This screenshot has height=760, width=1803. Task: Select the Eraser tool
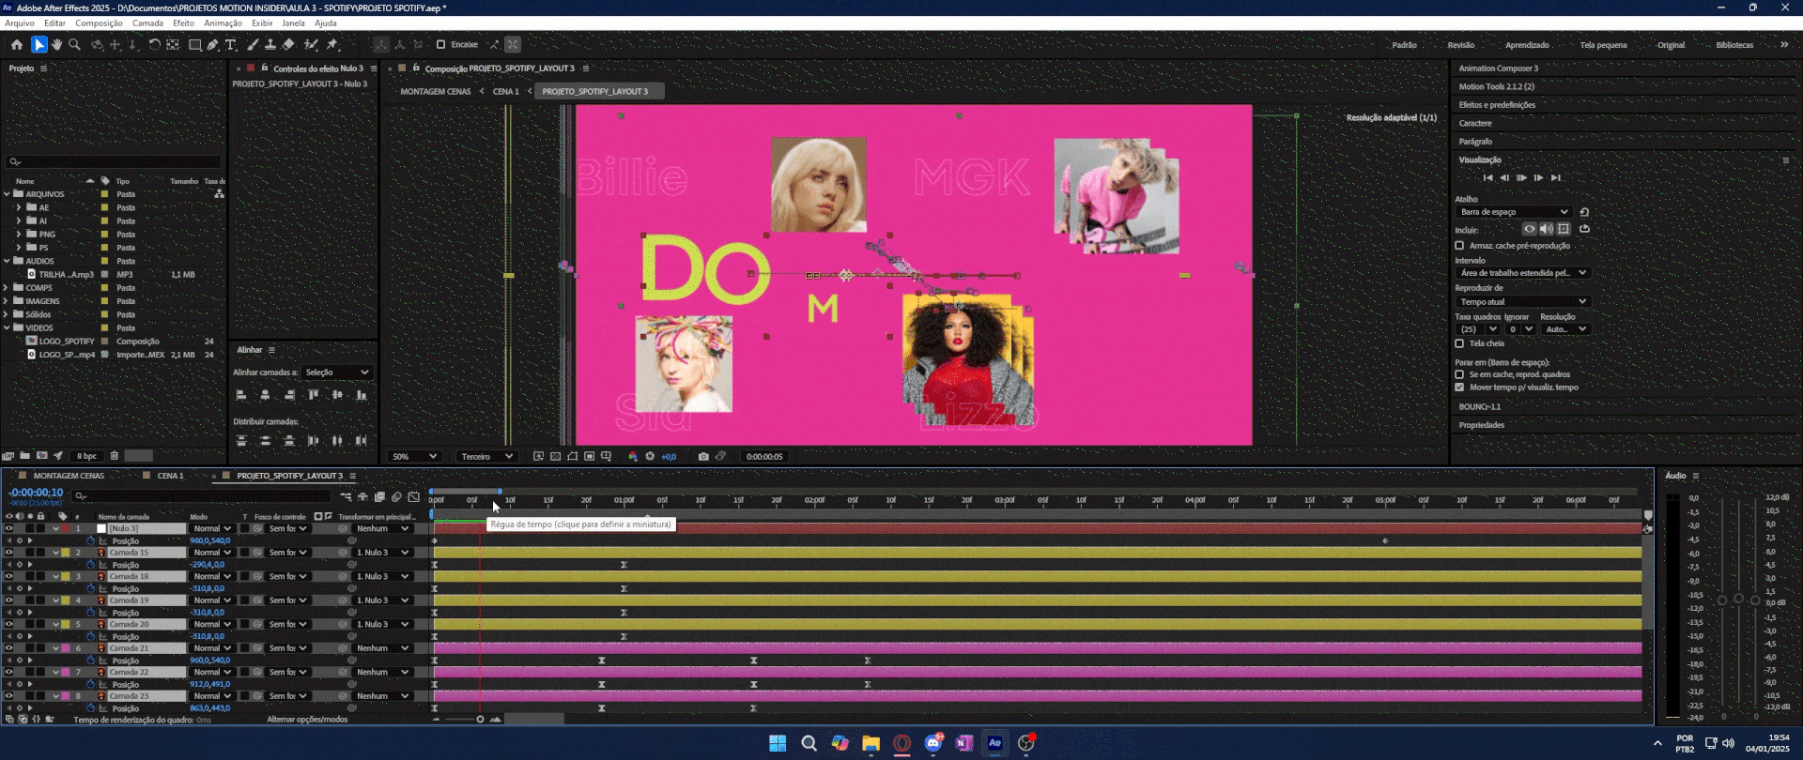point(288,44)
